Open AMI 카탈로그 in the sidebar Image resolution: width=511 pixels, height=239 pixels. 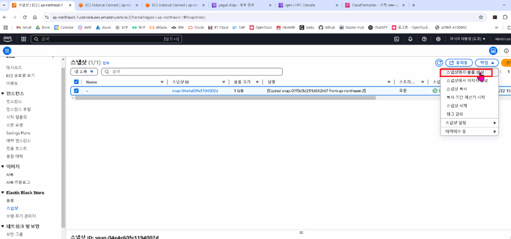(18, 182)
